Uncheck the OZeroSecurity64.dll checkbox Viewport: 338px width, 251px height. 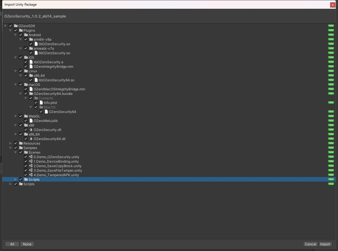pos(26,139)
